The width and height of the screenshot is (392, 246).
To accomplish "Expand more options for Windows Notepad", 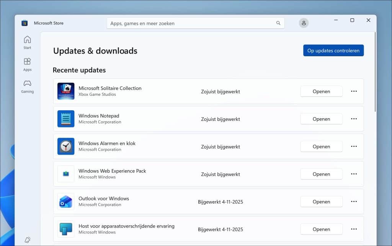I will [x=354, y=119].
